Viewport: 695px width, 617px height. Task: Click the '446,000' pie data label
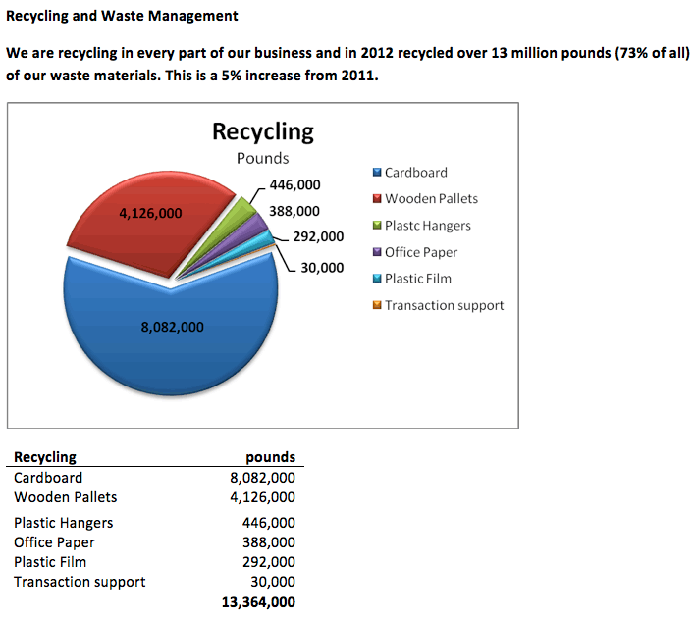coord(294,184)
